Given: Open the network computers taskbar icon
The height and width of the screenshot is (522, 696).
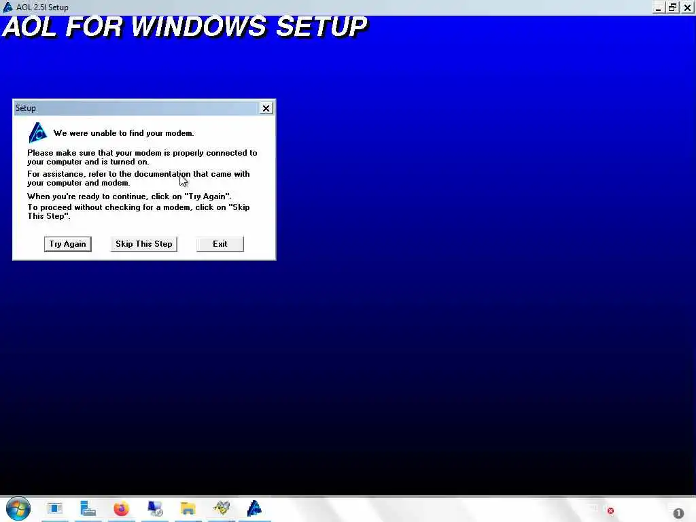Looking at the screenshot, I should [x=155, y=508].
